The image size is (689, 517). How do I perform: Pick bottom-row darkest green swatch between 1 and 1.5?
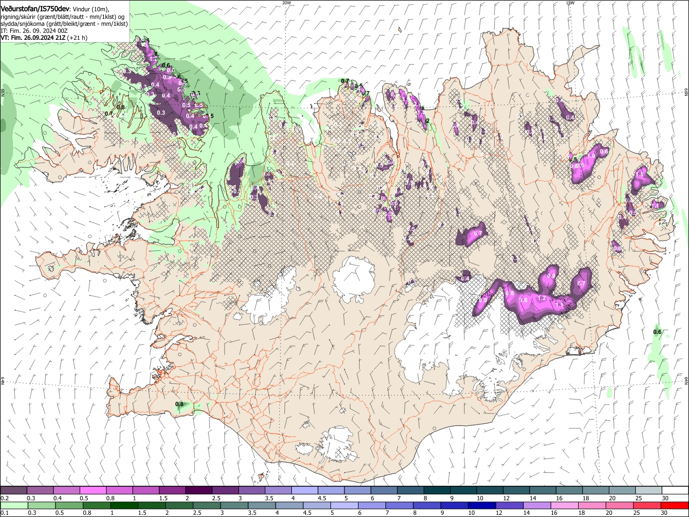(x=124, y=505)
